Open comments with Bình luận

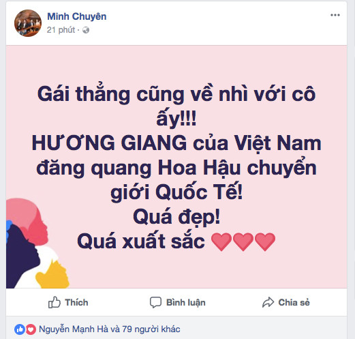pyautogui.click(x=186, y=303)
